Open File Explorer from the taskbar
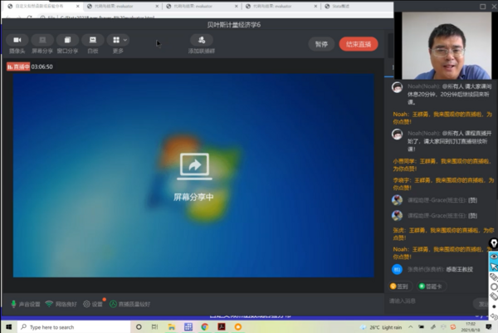498x333 pixels. (x=172, y=327)
